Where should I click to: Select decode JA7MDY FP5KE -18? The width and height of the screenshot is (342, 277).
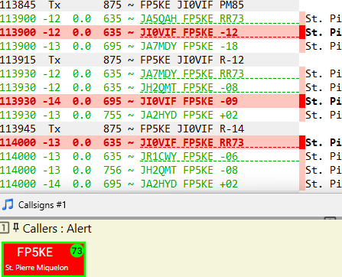(149, 46)
